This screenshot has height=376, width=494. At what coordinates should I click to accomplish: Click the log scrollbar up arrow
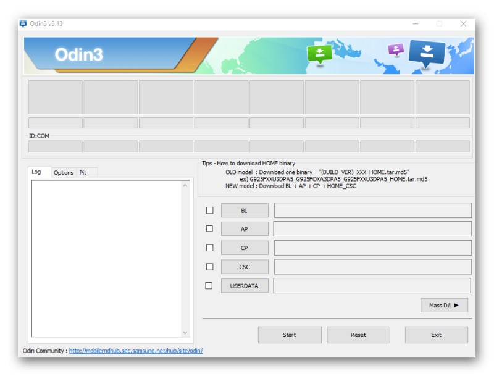click(x=185, y=185)
